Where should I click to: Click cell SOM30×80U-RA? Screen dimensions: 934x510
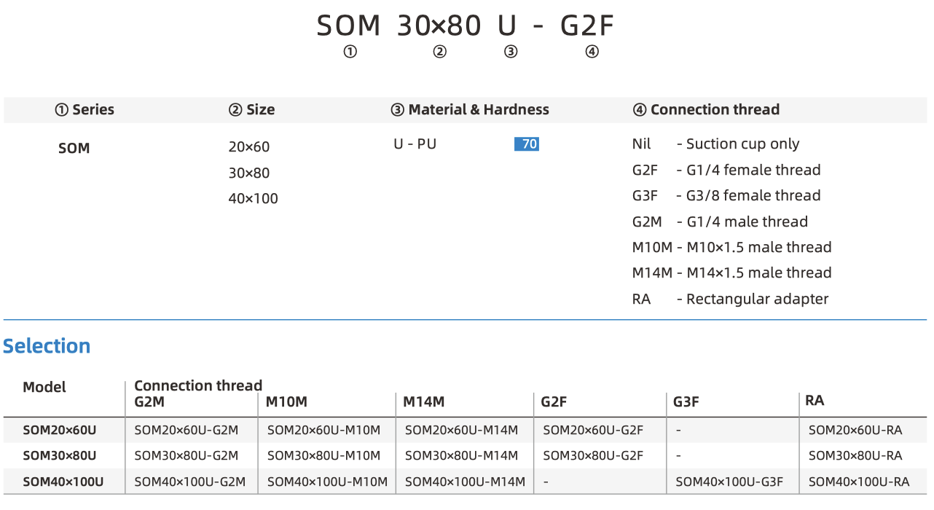(855, 456)
